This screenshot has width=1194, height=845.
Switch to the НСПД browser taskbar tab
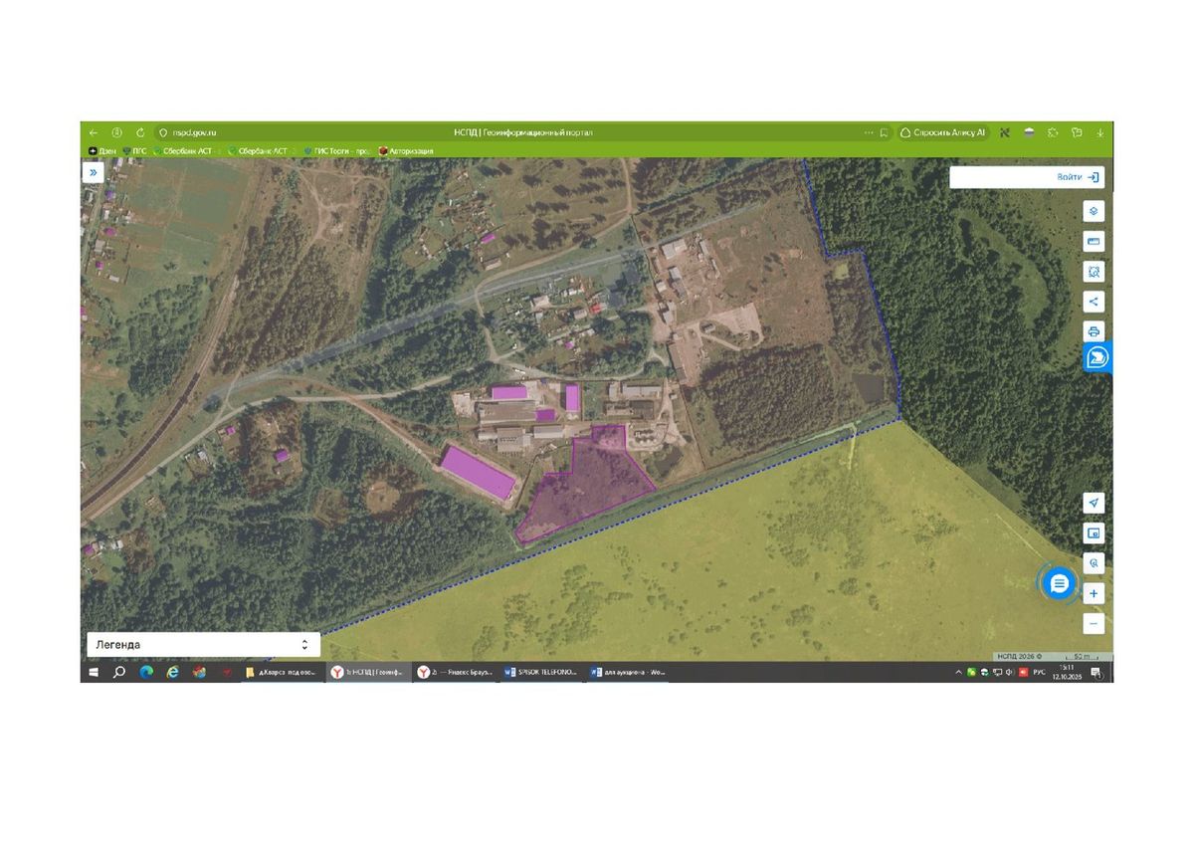pos(369,673)
